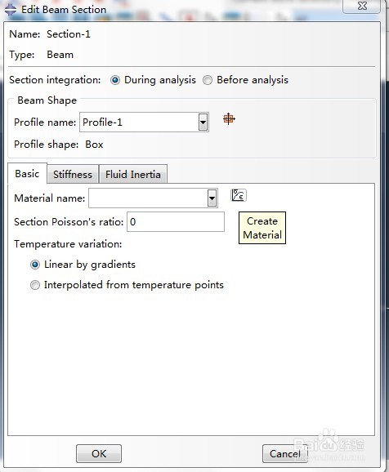Click the Abaqus dialog title bar icon
Image resolution: width=389 pixels, height=472 pixels.
11,10
